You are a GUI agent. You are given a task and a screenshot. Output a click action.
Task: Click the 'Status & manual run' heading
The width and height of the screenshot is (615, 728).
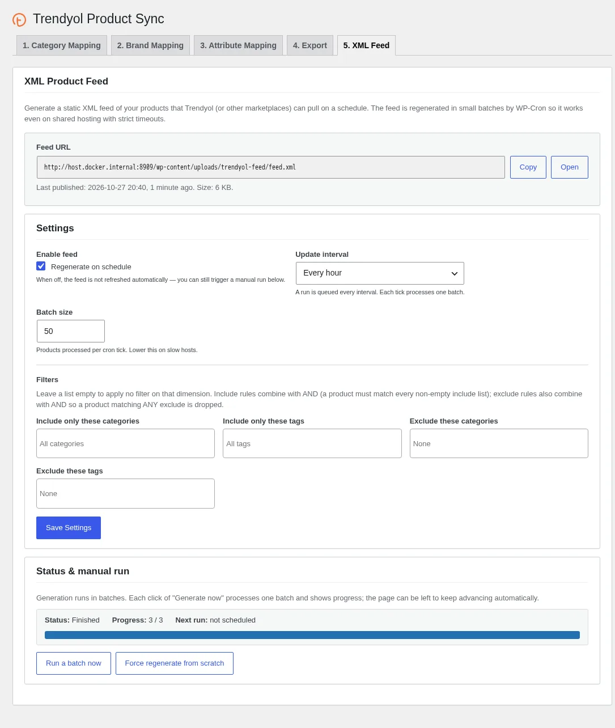click(83, 572)
